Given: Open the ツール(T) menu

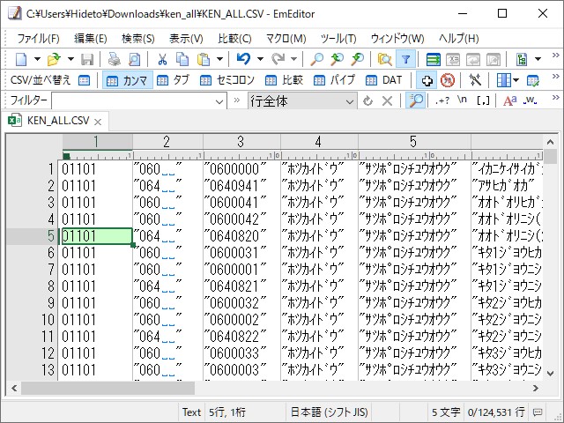Looking at the screenshot, I should point(338,38).
